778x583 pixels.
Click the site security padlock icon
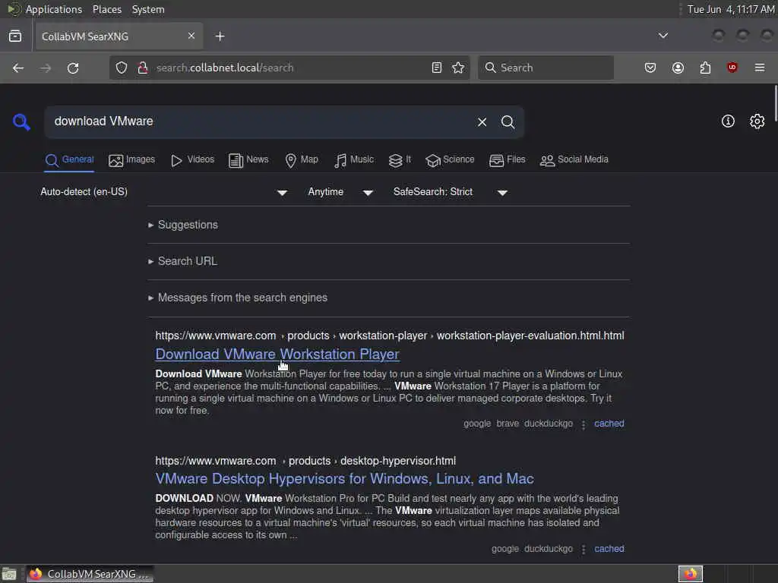coord(143,68)
